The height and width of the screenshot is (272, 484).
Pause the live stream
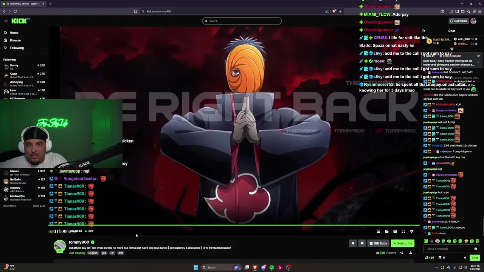click(x=56, y=231)
